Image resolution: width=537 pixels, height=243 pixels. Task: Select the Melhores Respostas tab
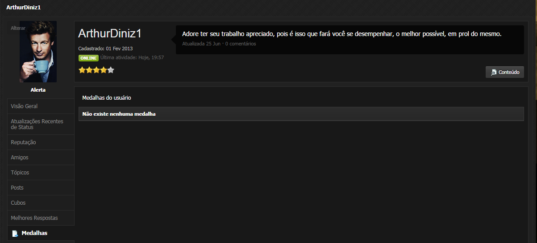pyautogui.click(x=41, y=218)
